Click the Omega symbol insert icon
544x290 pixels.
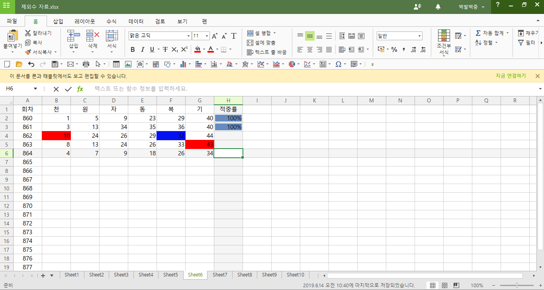tap(338, 64)
